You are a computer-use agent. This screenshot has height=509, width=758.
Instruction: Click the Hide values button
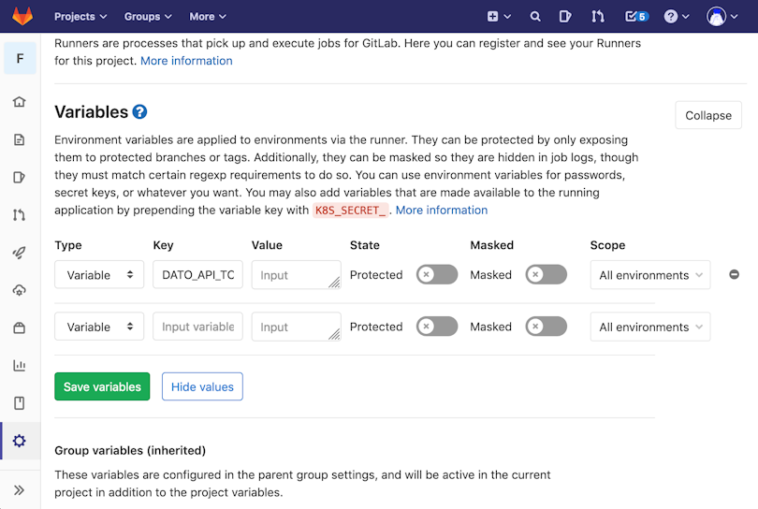point(202,386)
